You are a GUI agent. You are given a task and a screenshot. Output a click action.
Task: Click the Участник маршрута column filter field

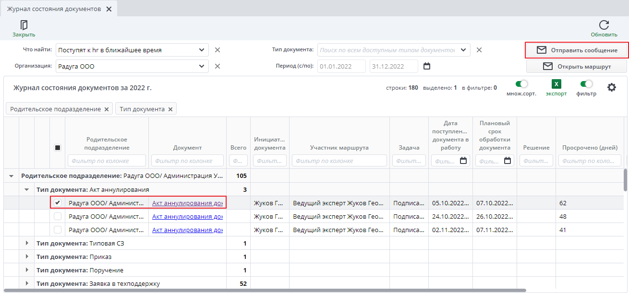[339, 161]
